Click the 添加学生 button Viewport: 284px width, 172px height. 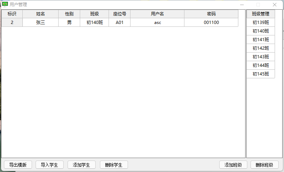click(x=82, y=164)
